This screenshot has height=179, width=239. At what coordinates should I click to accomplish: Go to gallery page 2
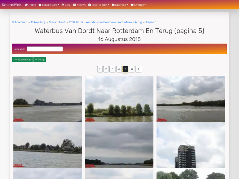pos(106,69)
